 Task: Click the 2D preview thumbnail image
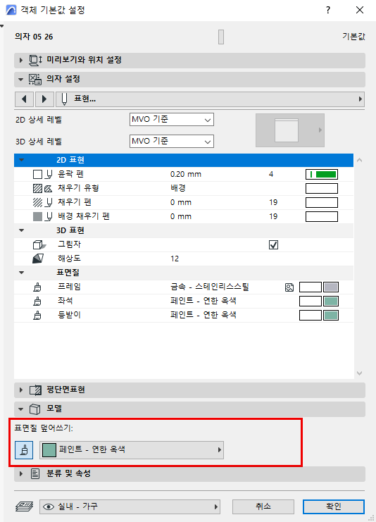tap(286, 130)
